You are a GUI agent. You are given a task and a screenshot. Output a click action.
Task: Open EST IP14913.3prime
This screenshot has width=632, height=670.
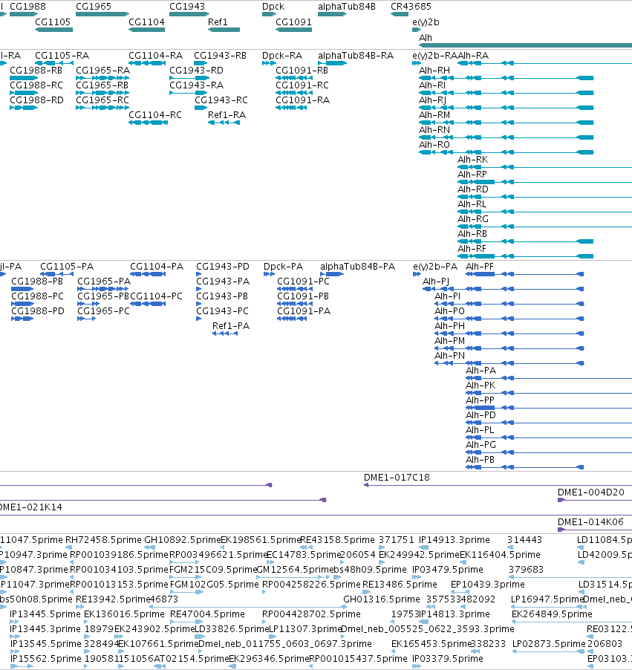[455, 540]
